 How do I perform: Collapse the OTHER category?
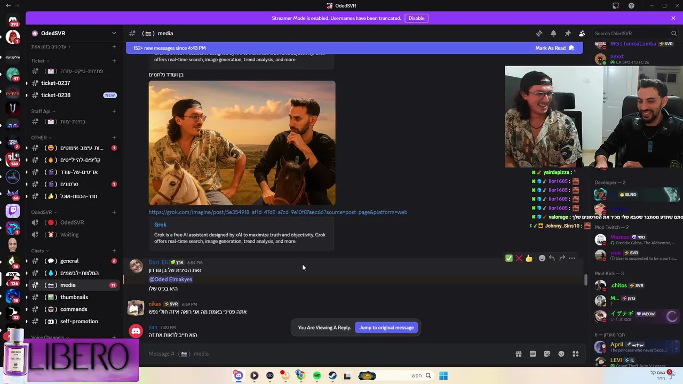41,138
